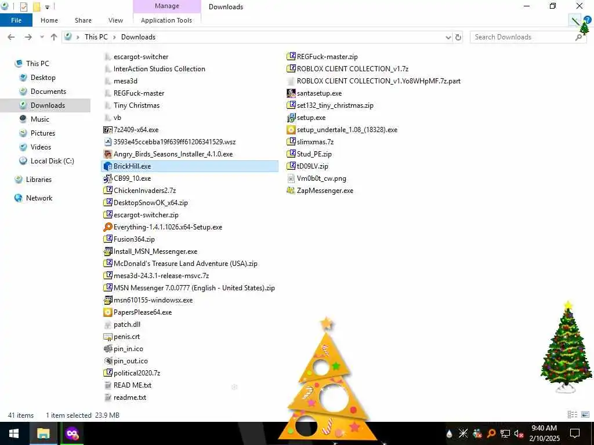Click the Vm0b0t_cw.png image icon
Image resolution: width=594 pixels, height=445 pixels.
point(291,178)
